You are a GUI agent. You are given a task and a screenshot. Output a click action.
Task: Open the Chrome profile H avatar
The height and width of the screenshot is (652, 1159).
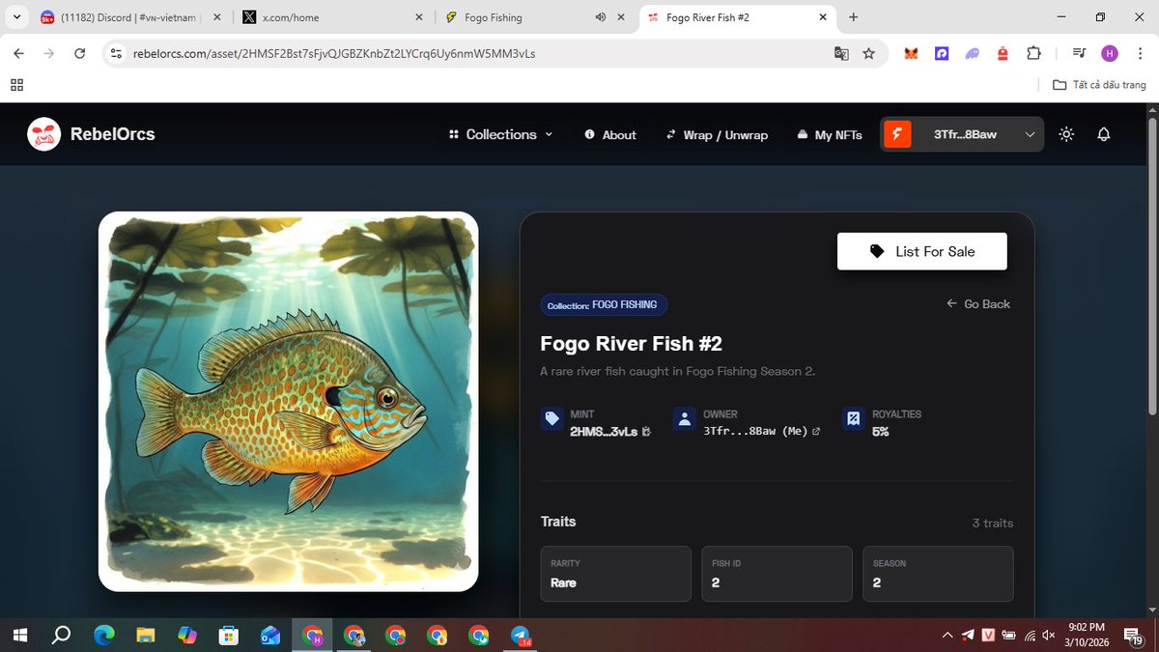pos(1109,54)
